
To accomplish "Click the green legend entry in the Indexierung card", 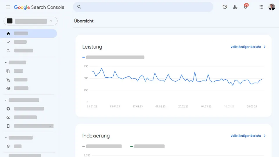I will 147,146.
